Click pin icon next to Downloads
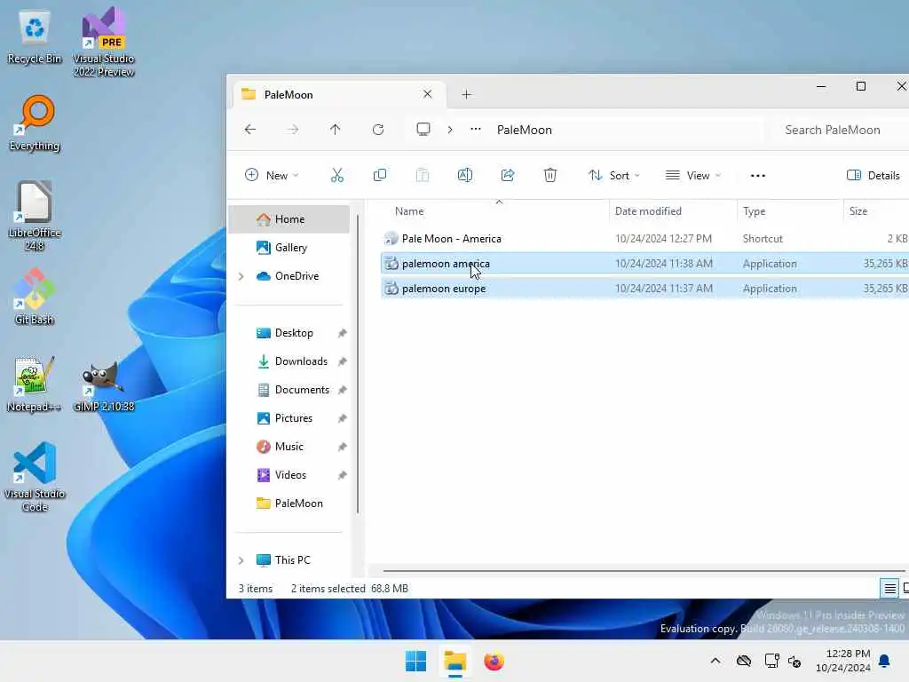Screen dimensions: 909x682 point(342,361)
